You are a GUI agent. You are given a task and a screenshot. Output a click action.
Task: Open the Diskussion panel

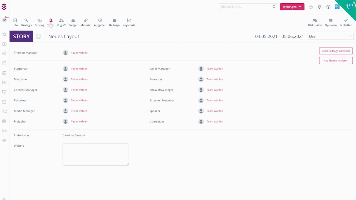click(315, 22)
